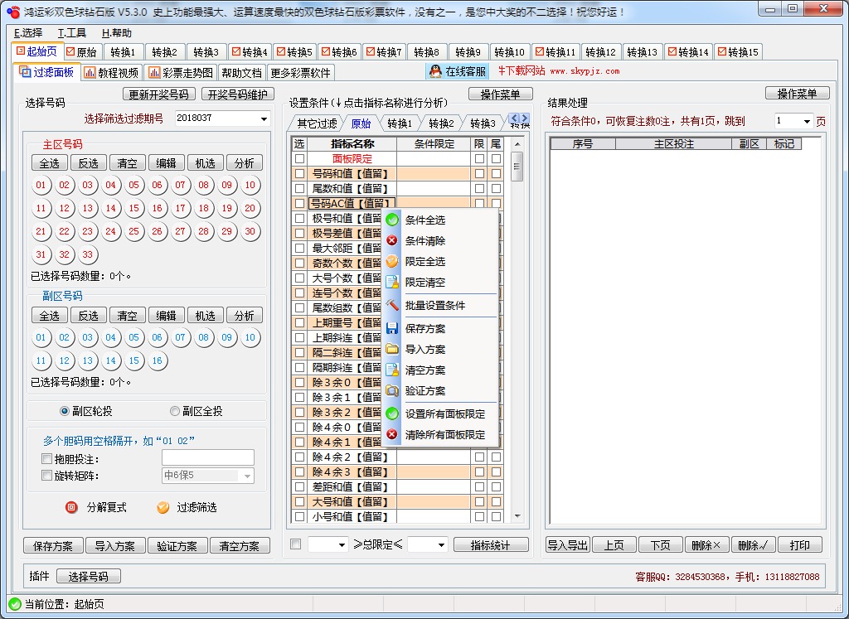Click the 保存方案 floppy disk icon
This screenshot has width=849, height=619.
pos(392,326)
